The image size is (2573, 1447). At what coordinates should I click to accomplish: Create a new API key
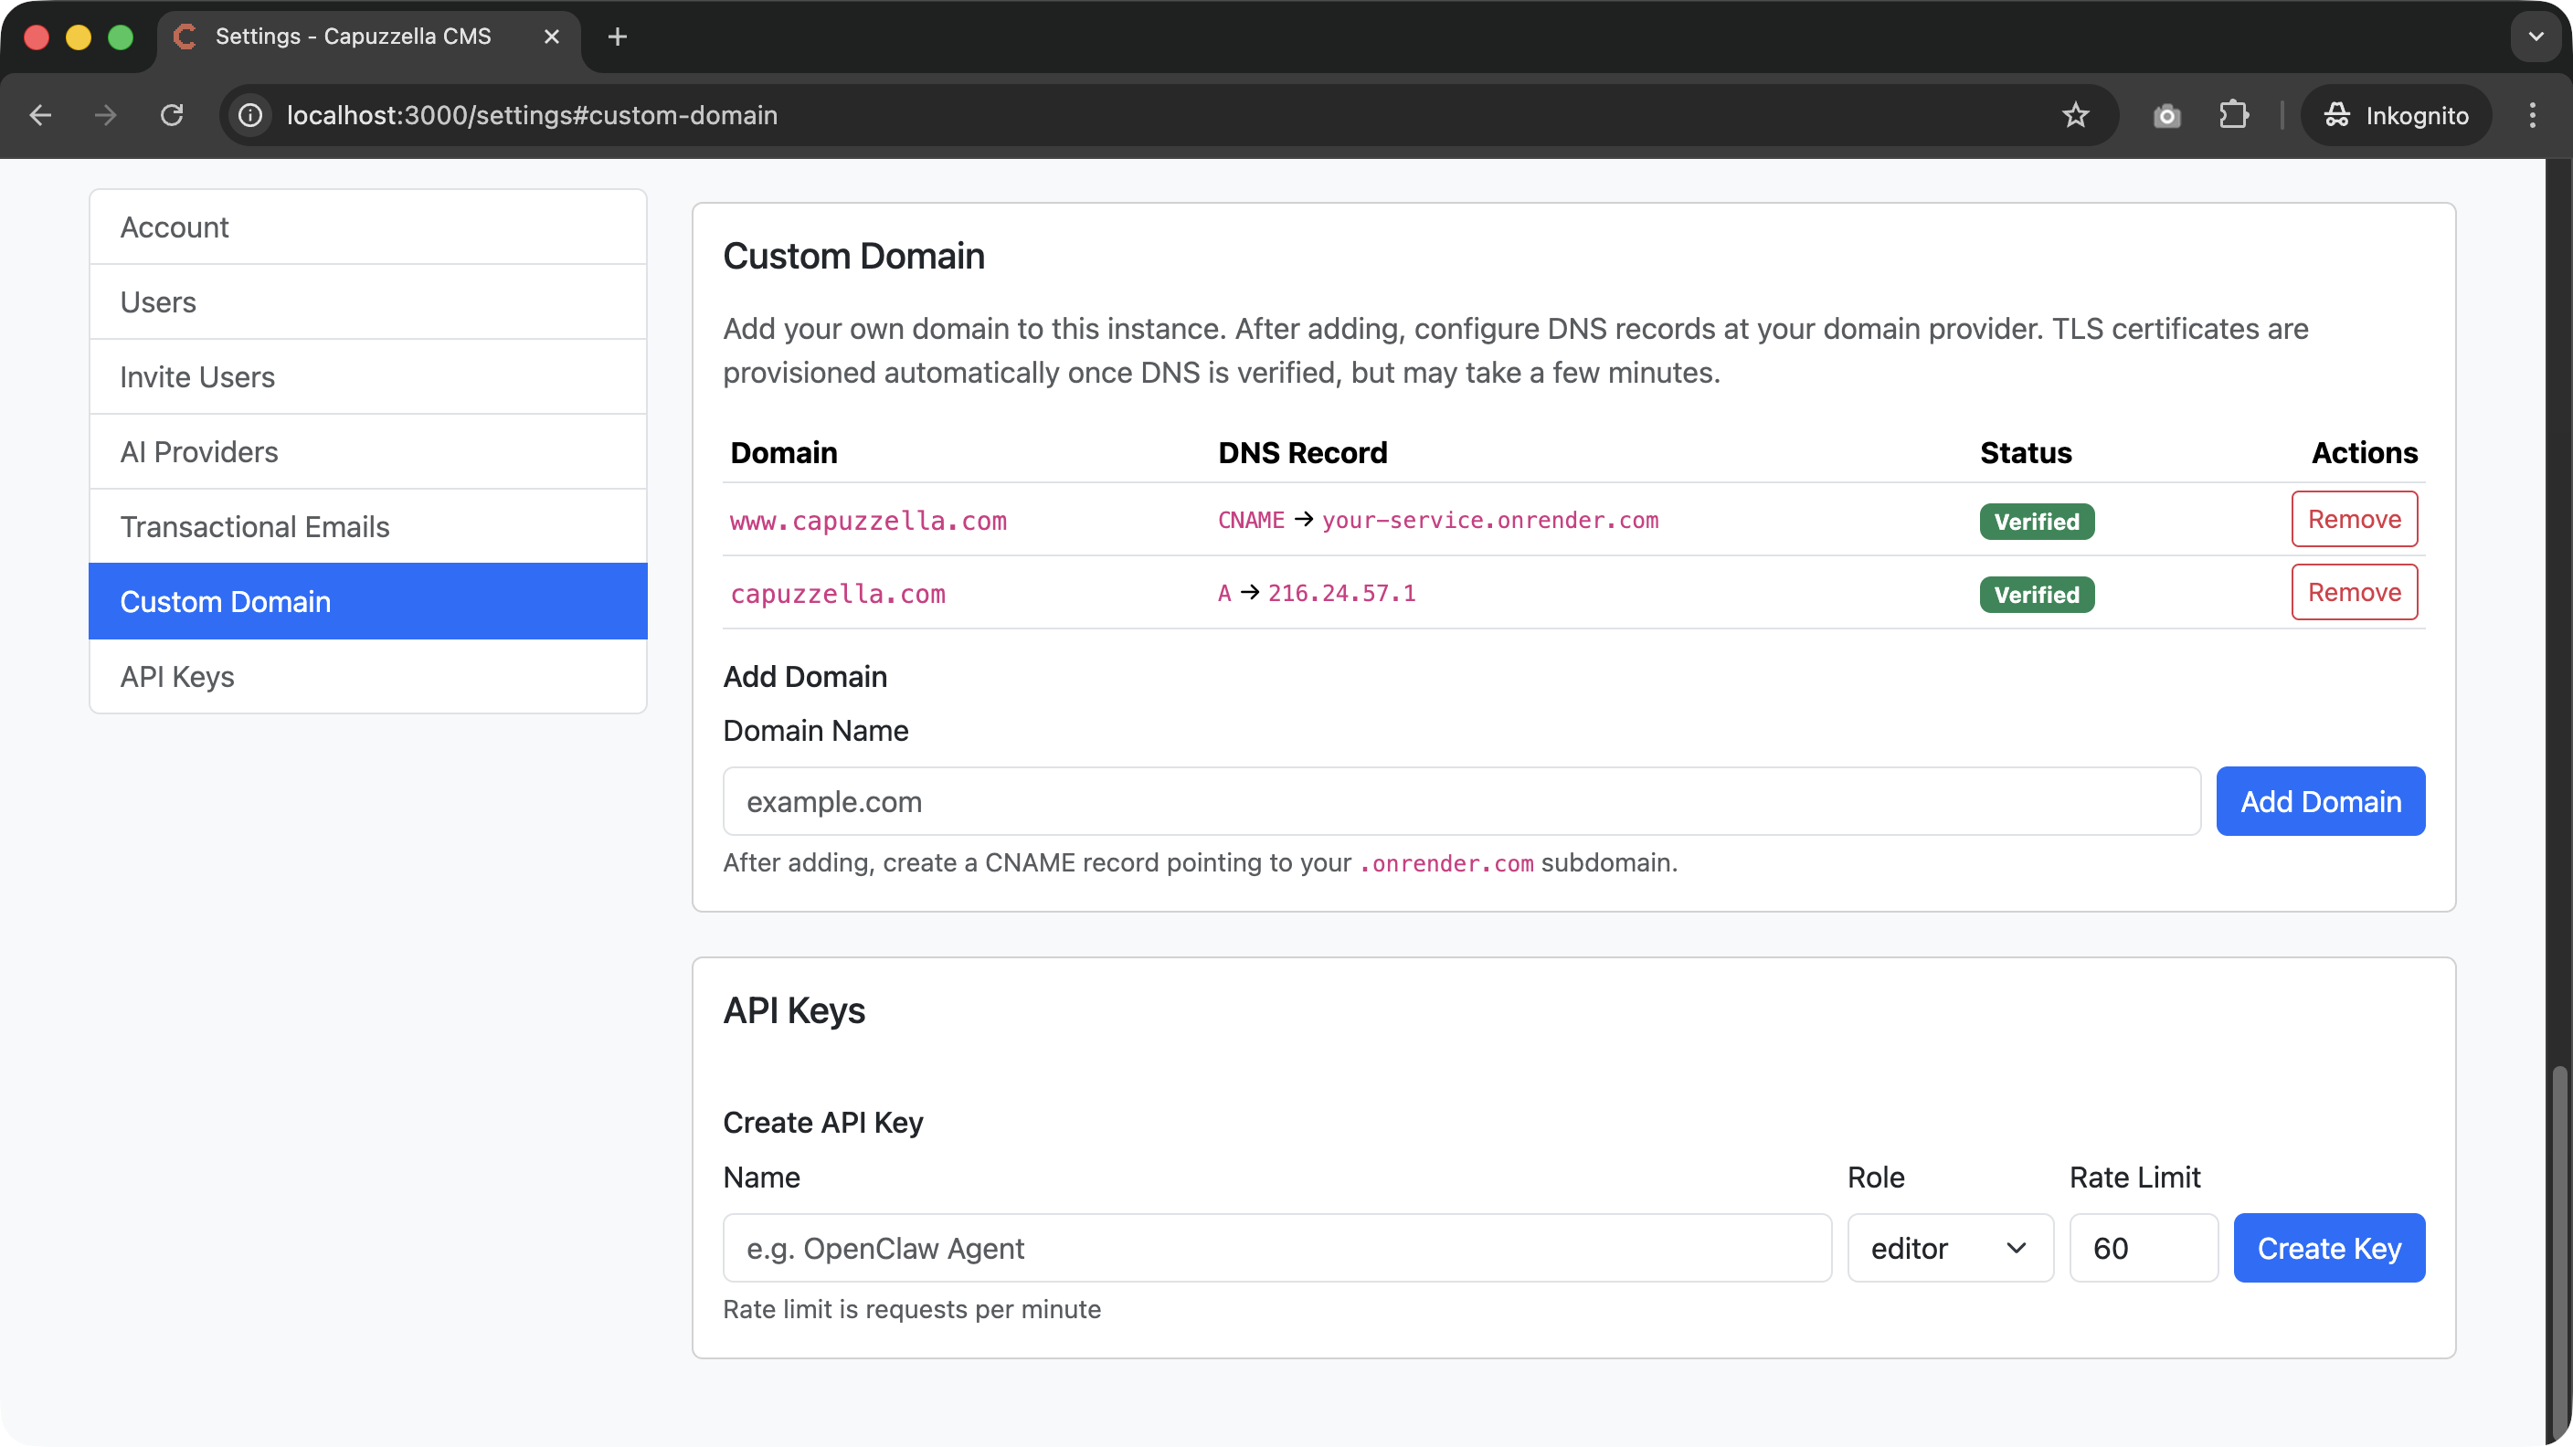pyautogui.click(x=2328, y=1247)
